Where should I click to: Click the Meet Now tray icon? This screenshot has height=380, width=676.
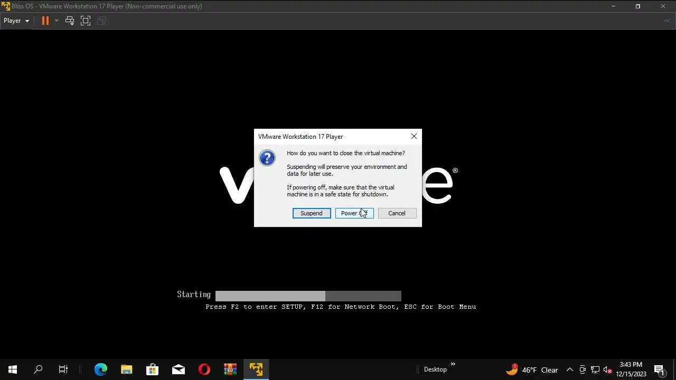click(583, 369)
